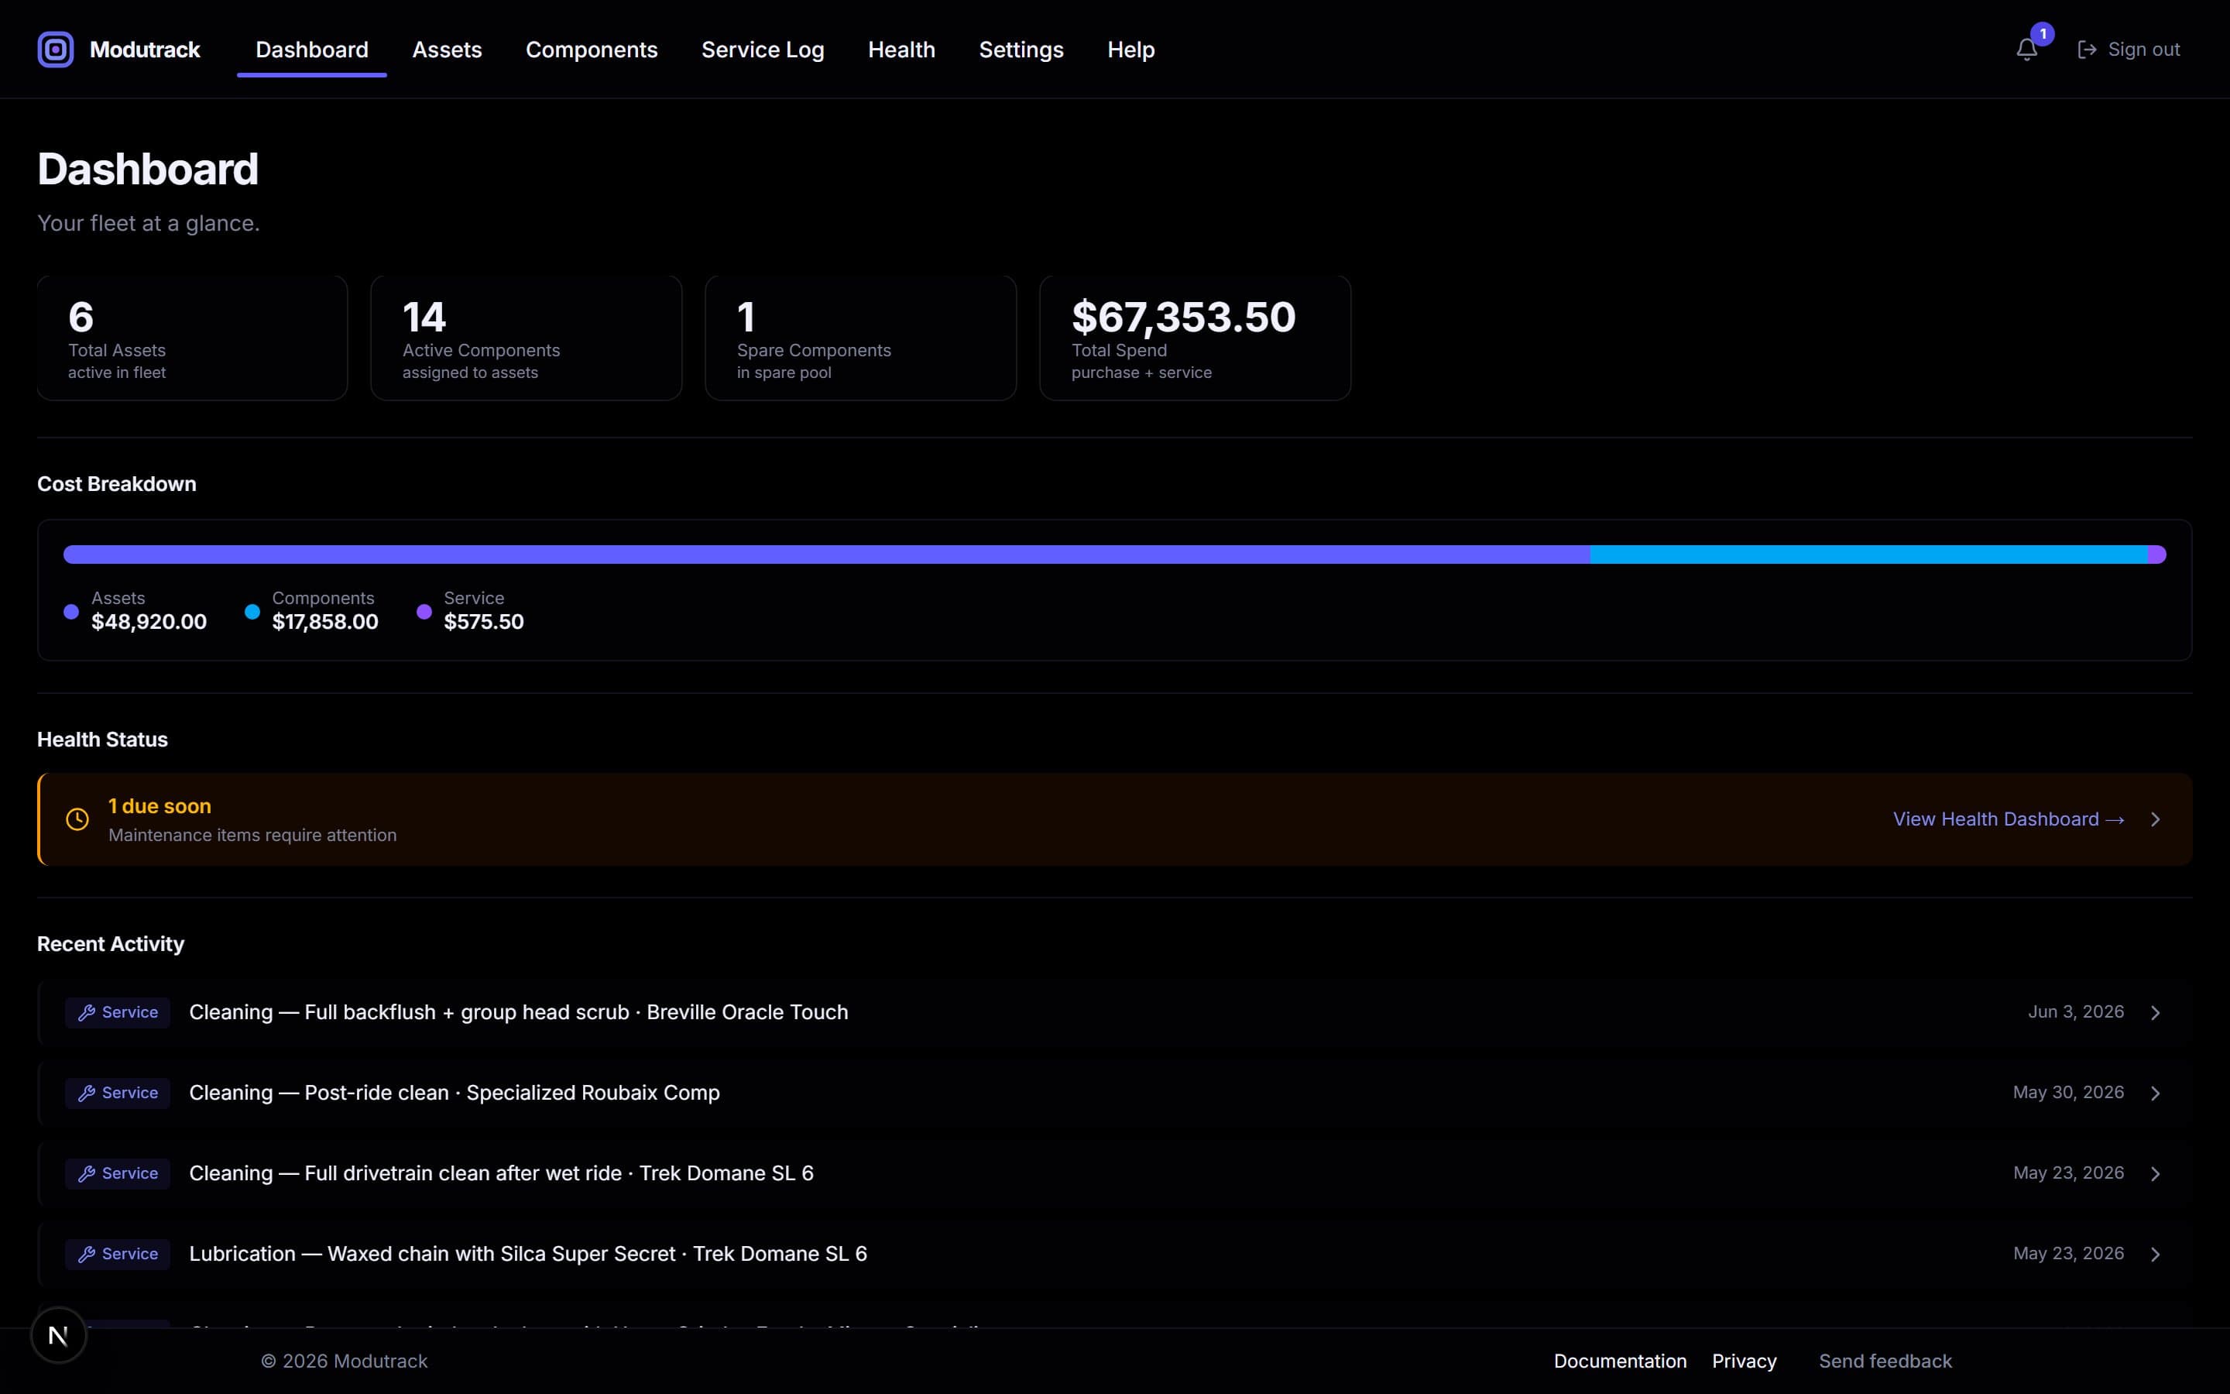Viewport: 2230px width, 1394px height.
Task: Open 'Full drivetrain clean after wet ride' entry
Action: [x=1114, y=1173]
